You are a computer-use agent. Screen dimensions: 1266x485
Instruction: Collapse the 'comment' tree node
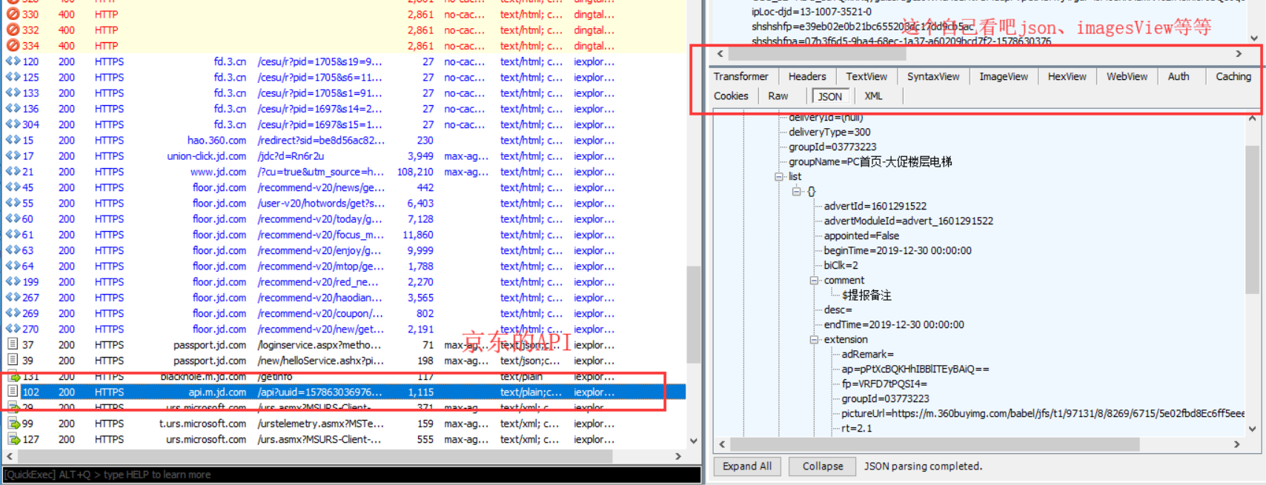pyautogui.click(x=814, y=281)
